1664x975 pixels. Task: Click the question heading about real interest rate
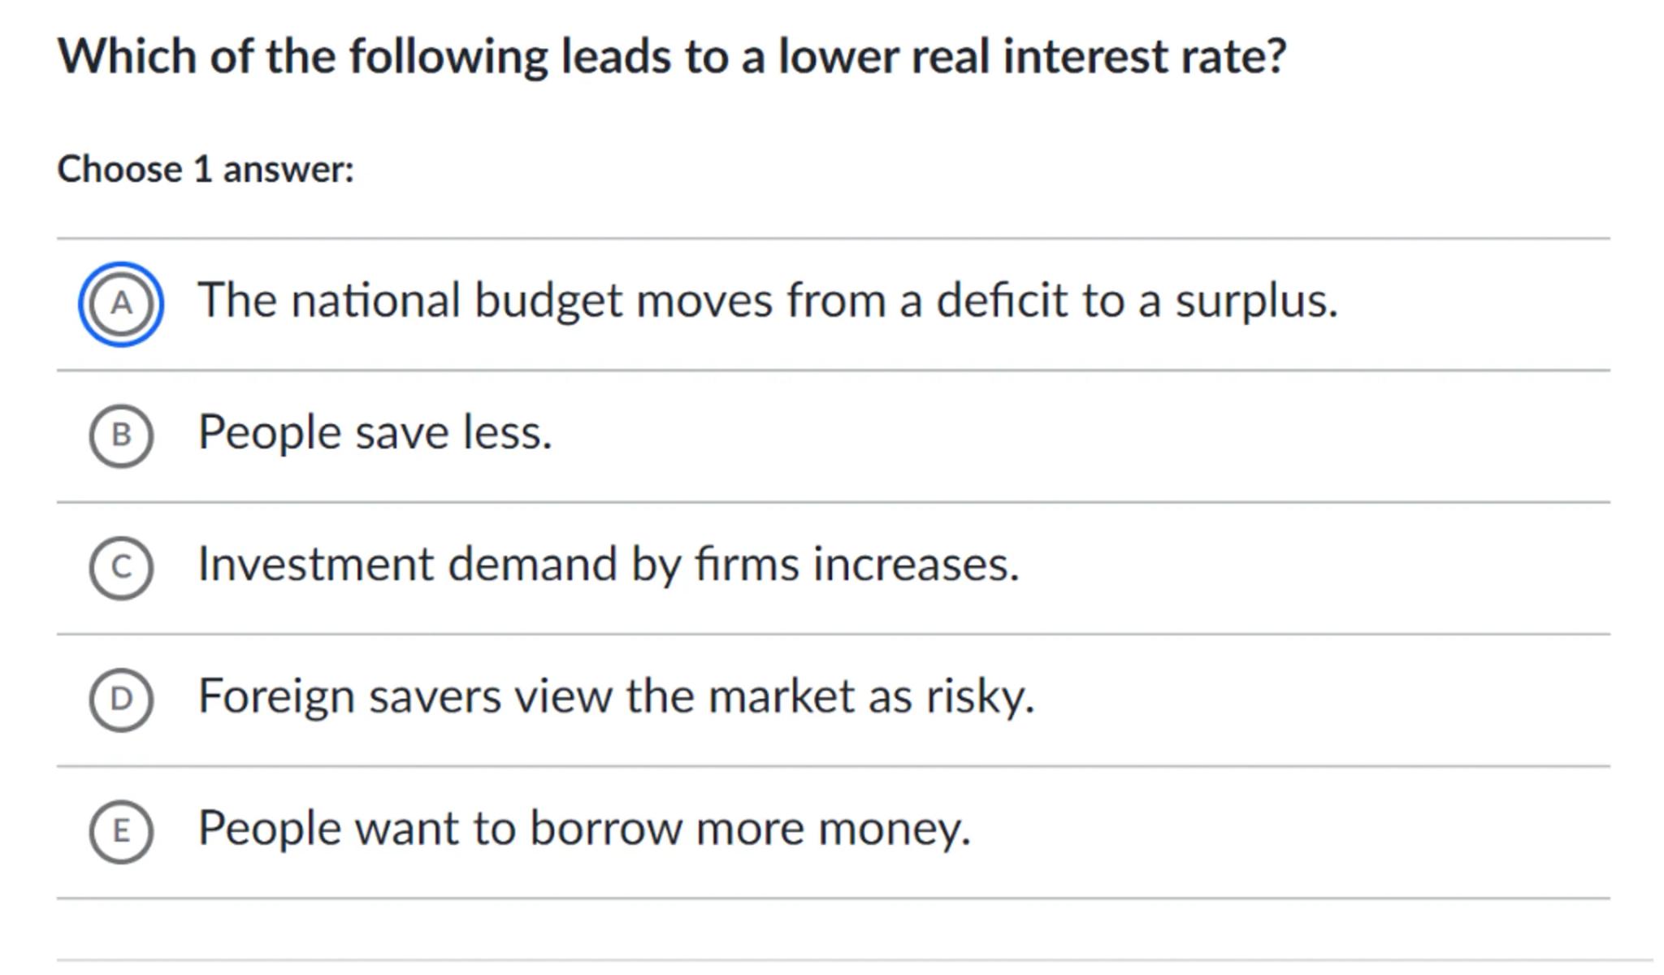click(671, 57)
